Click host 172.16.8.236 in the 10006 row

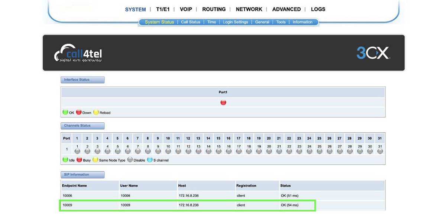tap(189, 195)
